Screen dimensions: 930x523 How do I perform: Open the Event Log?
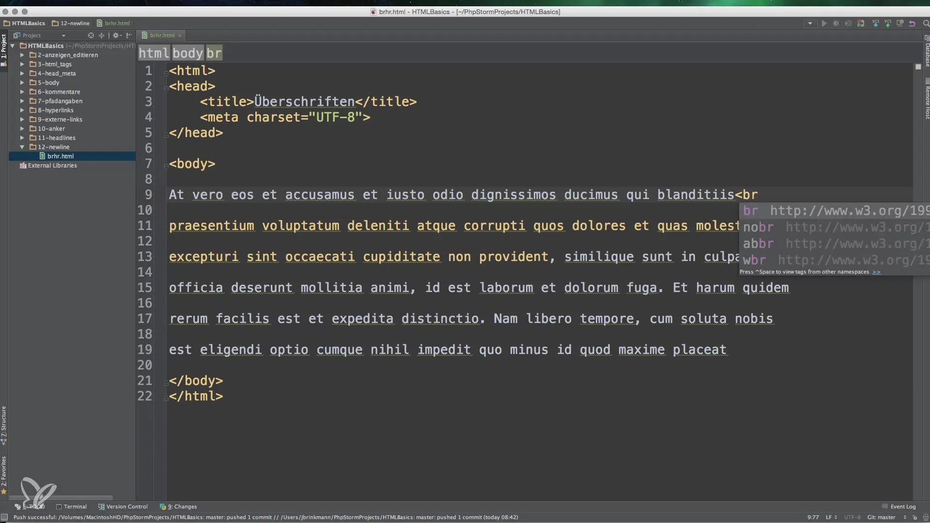(899, 507)
